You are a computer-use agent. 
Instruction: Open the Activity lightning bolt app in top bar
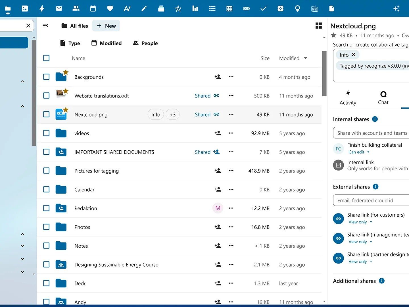42,9
